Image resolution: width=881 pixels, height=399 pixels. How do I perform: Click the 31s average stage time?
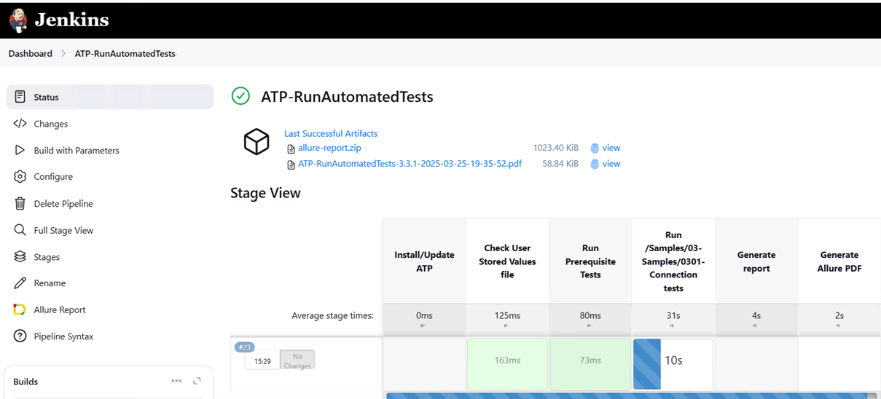[x=673, y=315]
